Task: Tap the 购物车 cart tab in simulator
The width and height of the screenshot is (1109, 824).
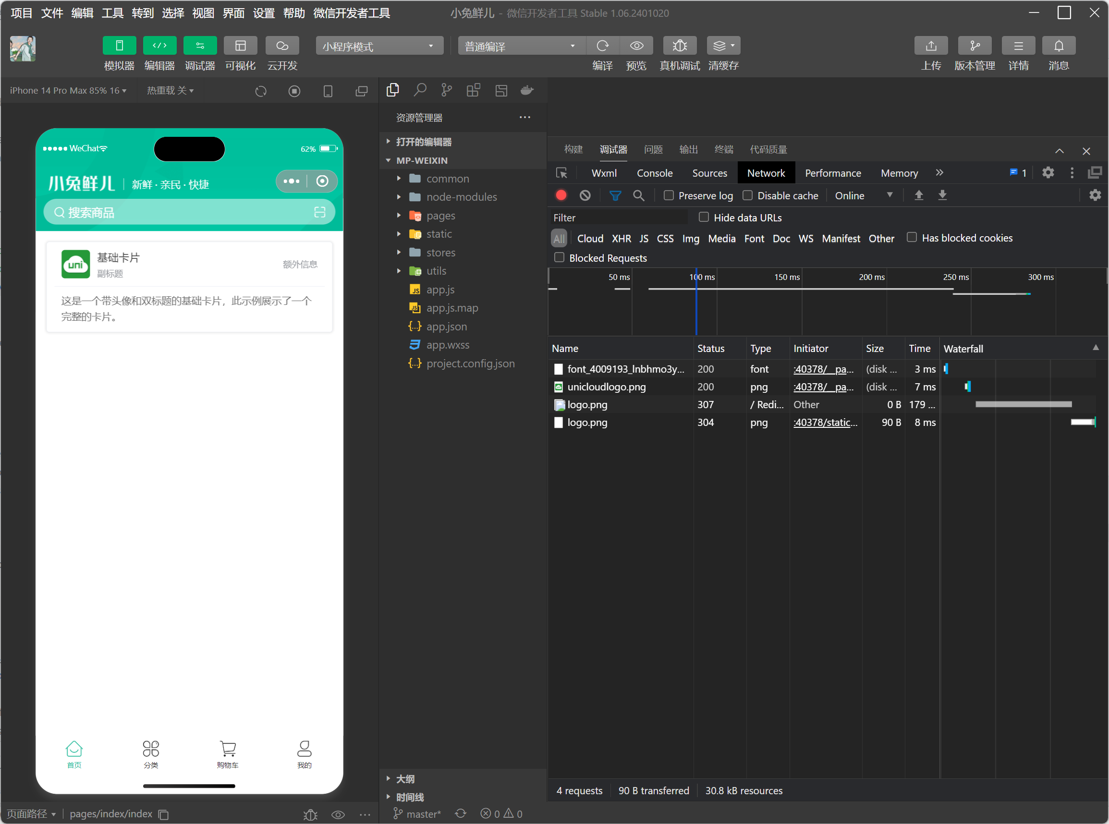Action: (x=228, y=754)
